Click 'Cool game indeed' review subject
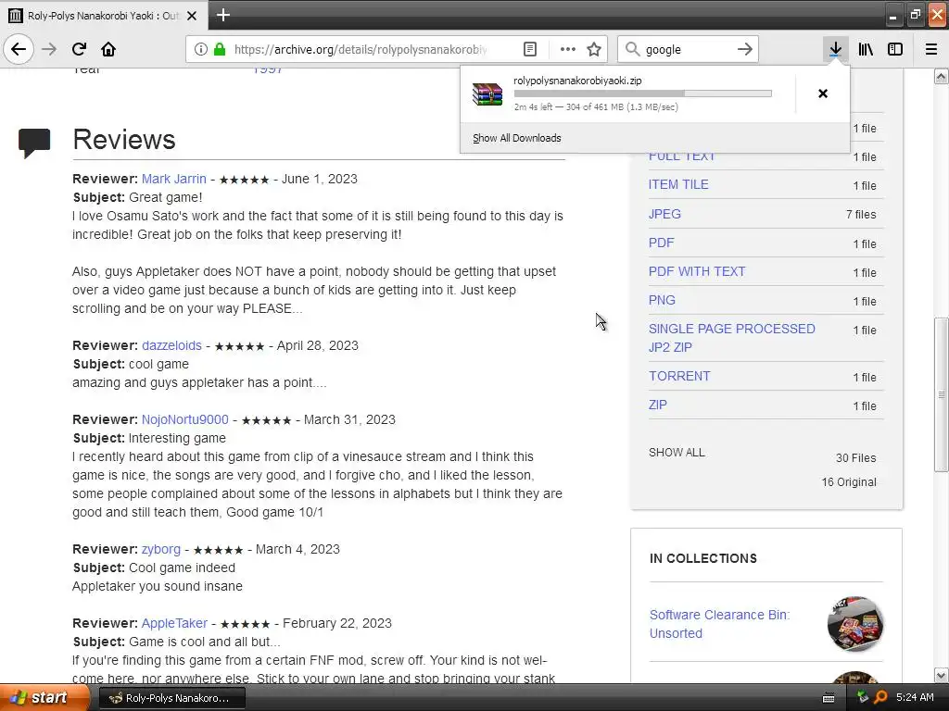949x711 pixels. pyautogui.click(x=182, y=568)
